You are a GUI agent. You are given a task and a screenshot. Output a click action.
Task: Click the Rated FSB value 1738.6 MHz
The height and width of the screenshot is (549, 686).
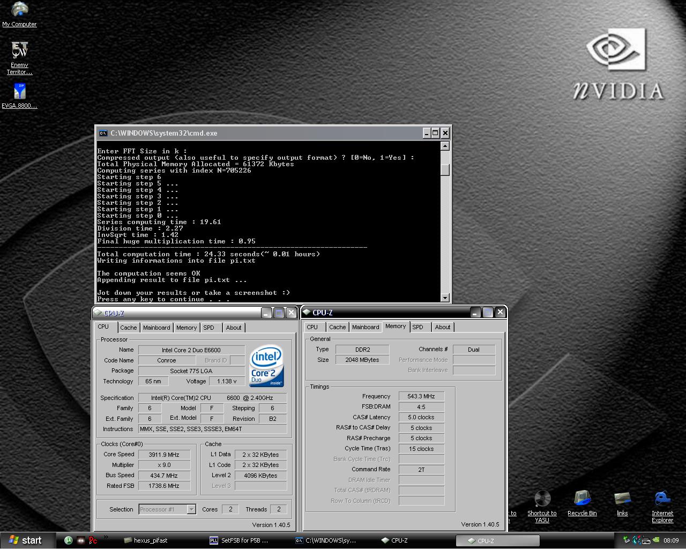(x=164, y=486)
